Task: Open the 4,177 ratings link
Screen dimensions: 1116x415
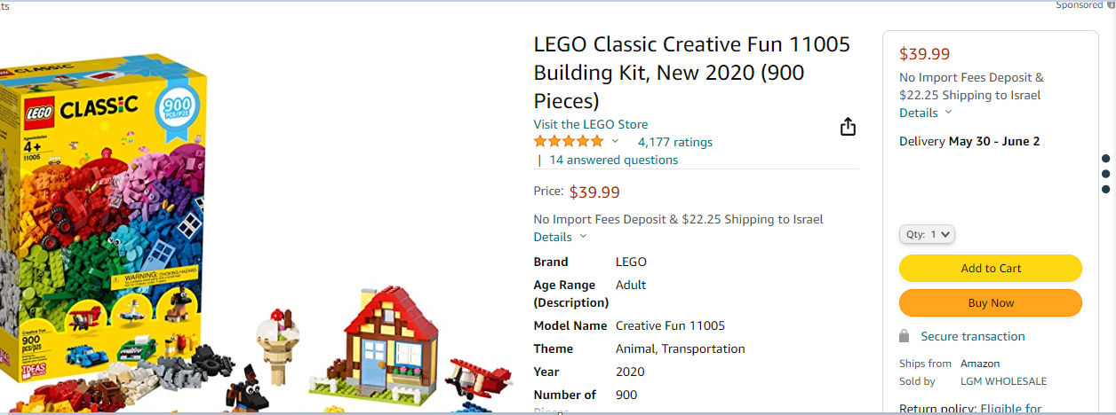Action: coord(675,142)
